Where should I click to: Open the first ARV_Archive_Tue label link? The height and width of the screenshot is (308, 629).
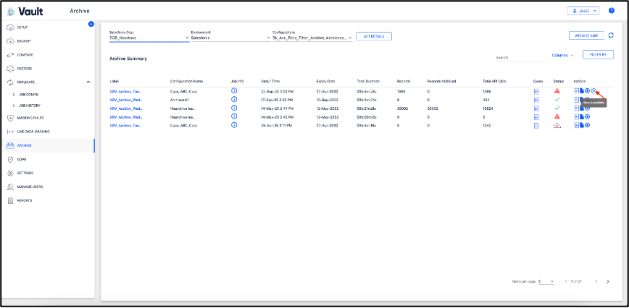click(125, 91)
